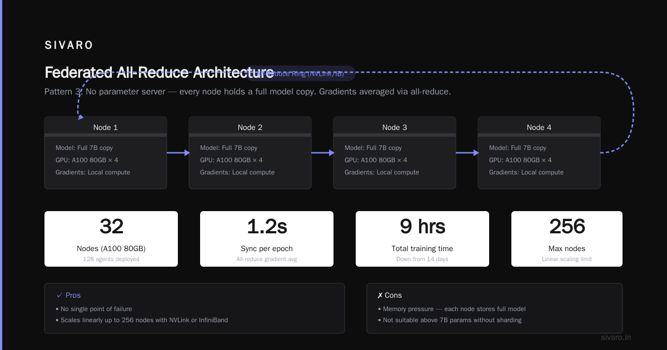Click Node 3's Model: Full 7B copy line
The height and width of the screenshot is (350, 667).
[x=373, y=148]
